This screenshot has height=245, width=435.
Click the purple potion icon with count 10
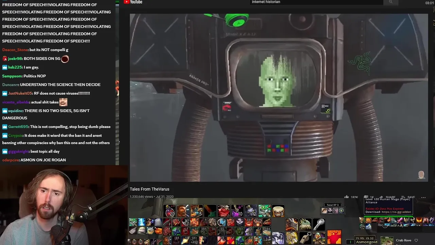point(237,211)
